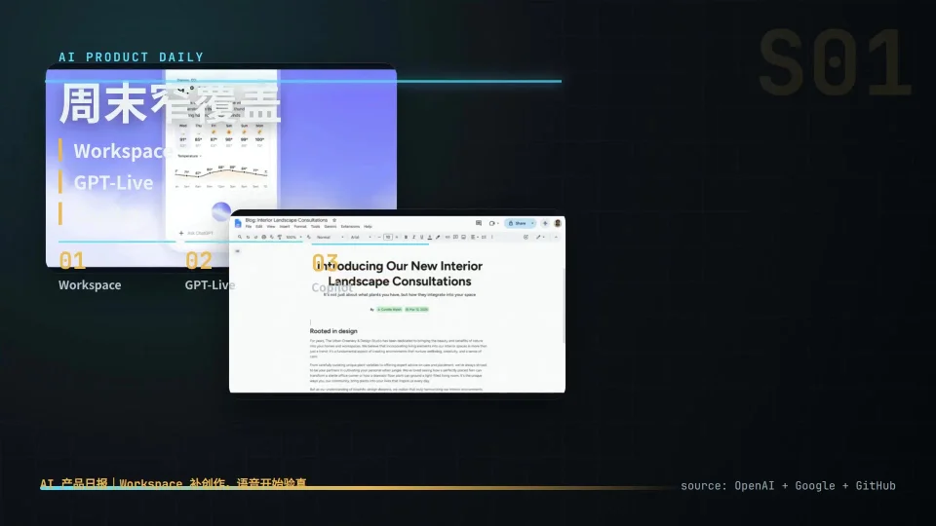Open the Arial font dropdown
Screen dimensions: 936x526
[x=361, y=238]
